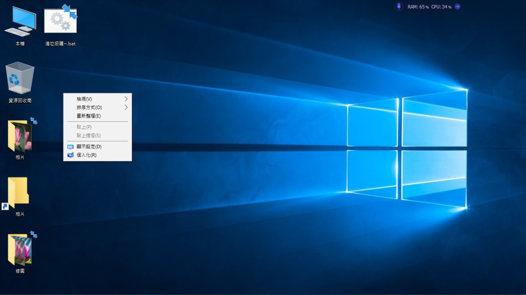Select the 資源回收筒 recycle bin icon
Image resolution: width=526 pixels, height=295 pixels.
(x=20, y=82)
